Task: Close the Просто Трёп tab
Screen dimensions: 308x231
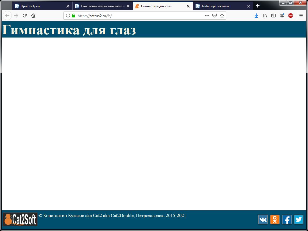Action: [68, 6]
